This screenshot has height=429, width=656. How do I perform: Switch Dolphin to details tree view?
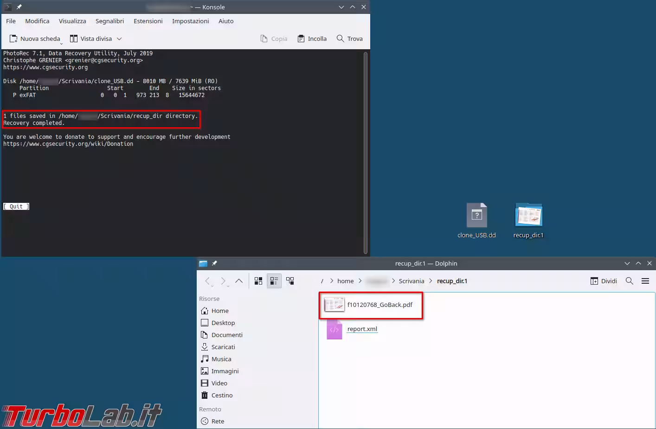(290, 281)
